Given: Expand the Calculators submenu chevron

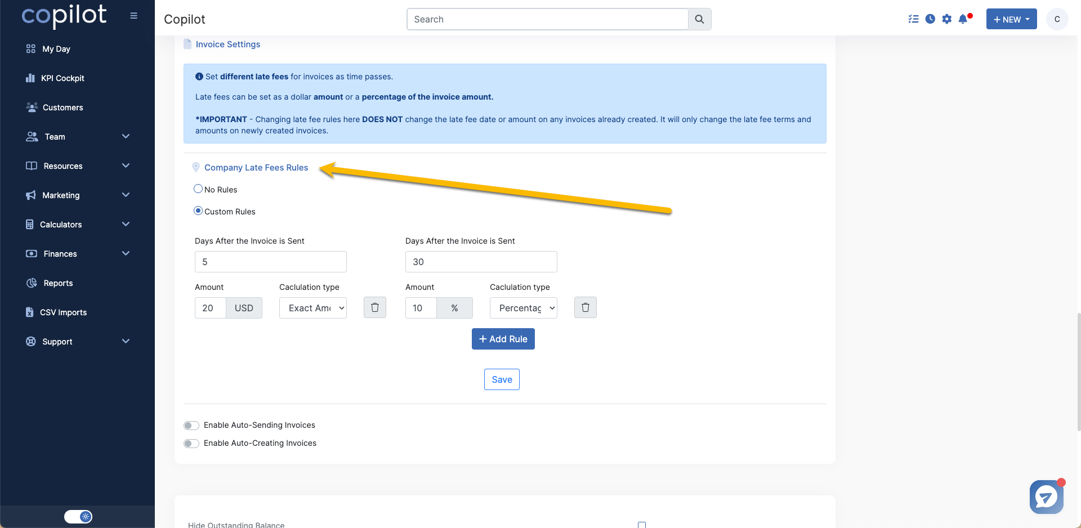Looking at the screenshot, I should tap(126, 224).
